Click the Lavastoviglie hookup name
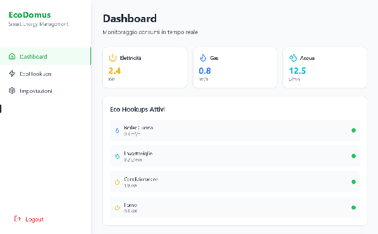This screenshot has width=378, height=234. coord(138,153)
